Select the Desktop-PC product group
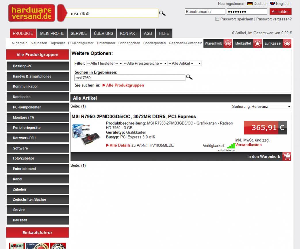 [38, 66]
